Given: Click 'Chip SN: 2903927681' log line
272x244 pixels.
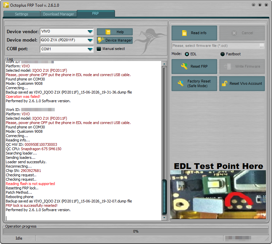Looking at the screenshot, I should pos(24,171).
